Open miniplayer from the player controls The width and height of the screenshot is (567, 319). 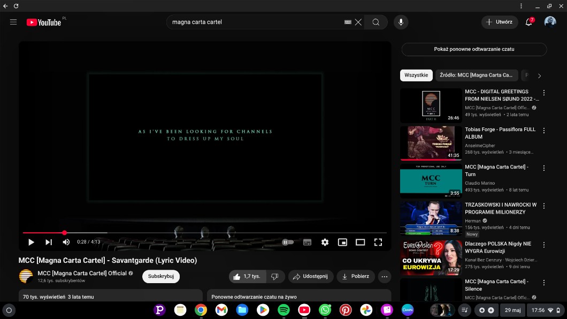point(342,242)
